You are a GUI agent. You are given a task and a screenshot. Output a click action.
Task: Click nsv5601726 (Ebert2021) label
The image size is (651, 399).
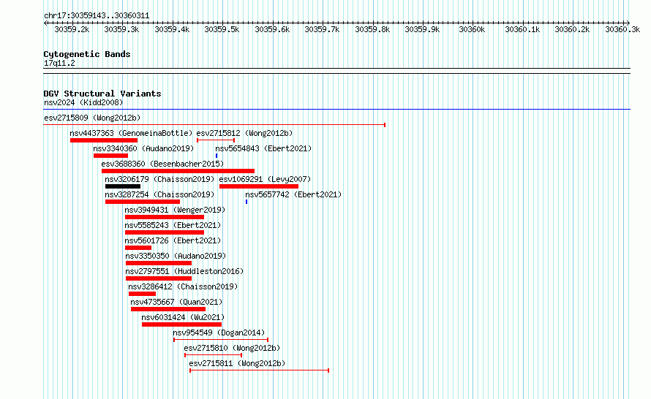pos(173,240)
